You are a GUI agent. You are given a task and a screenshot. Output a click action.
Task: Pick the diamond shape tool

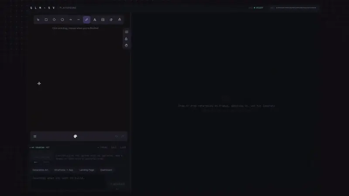54,20
